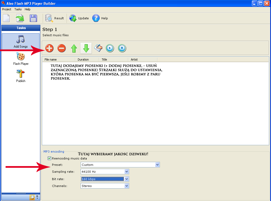The height and width of the screenshot is (201, 271).
Task: Create a new project with the blank page icon
Action: point(6,18)
